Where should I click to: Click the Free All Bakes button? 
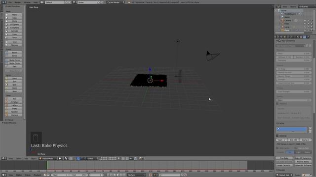(303, 162)
